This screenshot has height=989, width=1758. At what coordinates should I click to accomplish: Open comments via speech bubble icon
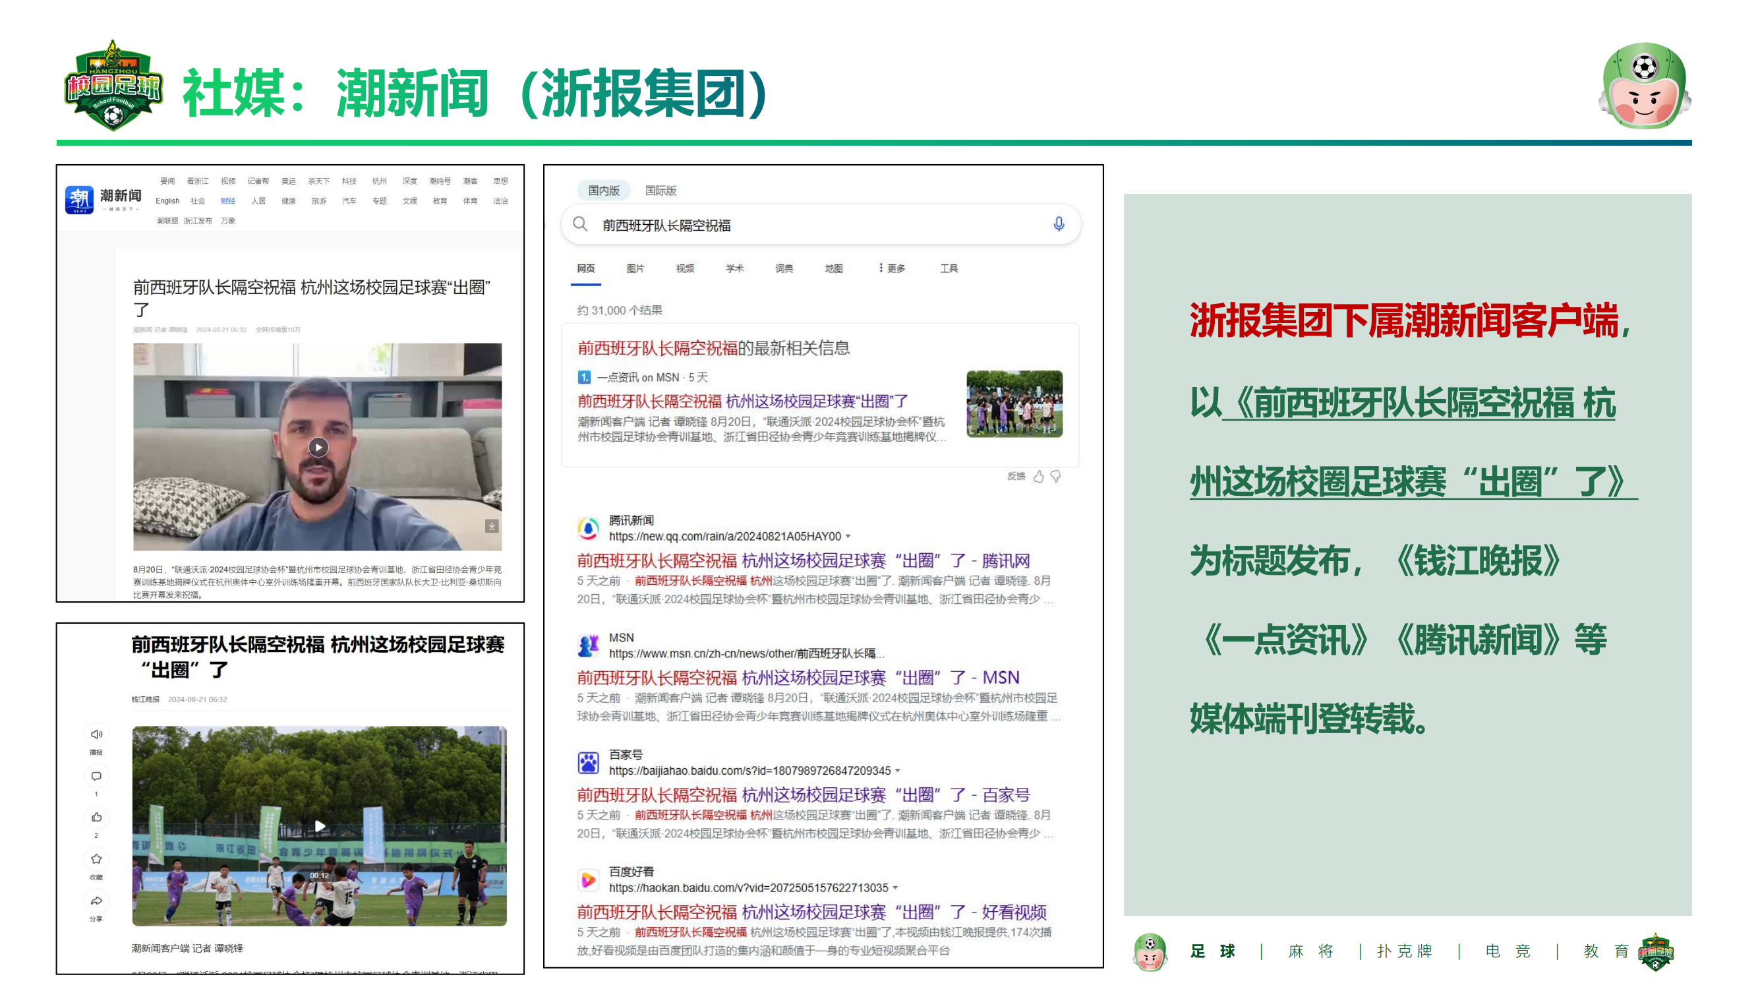(x=96, y=776)
